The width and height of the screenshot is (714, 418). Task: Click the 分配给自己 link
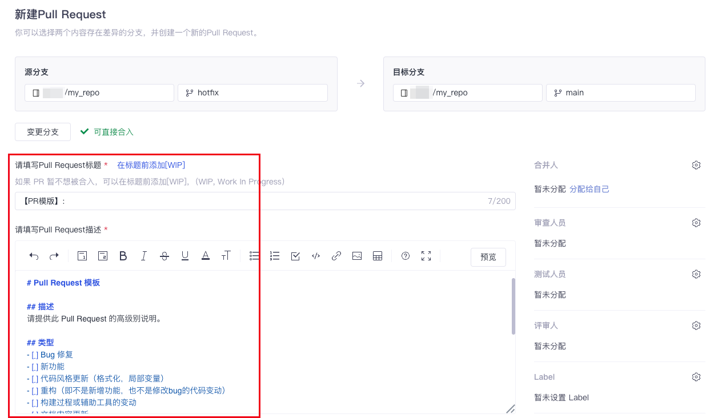click(x=589, y=189)
